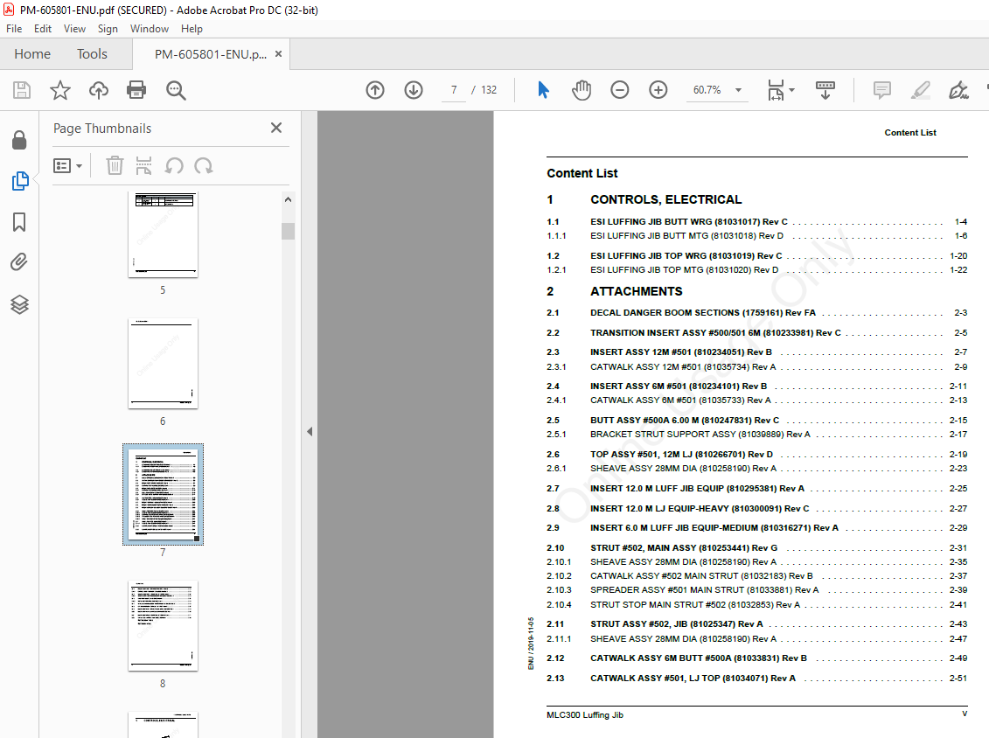This screenshot has height=738, width=989.
Task: Select page 6 thumbnail
Action: [x=163, y=364]
